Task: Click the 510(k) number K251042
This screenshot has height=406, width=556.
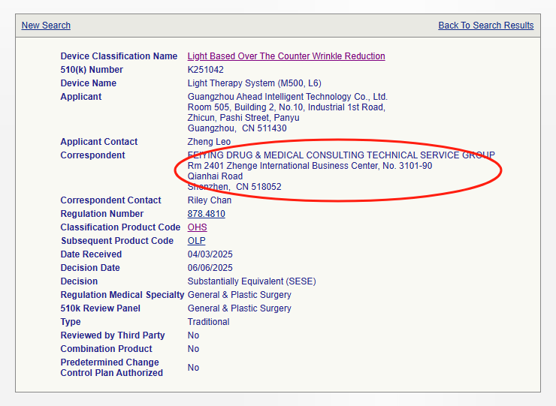Action: tap(207, 70)
